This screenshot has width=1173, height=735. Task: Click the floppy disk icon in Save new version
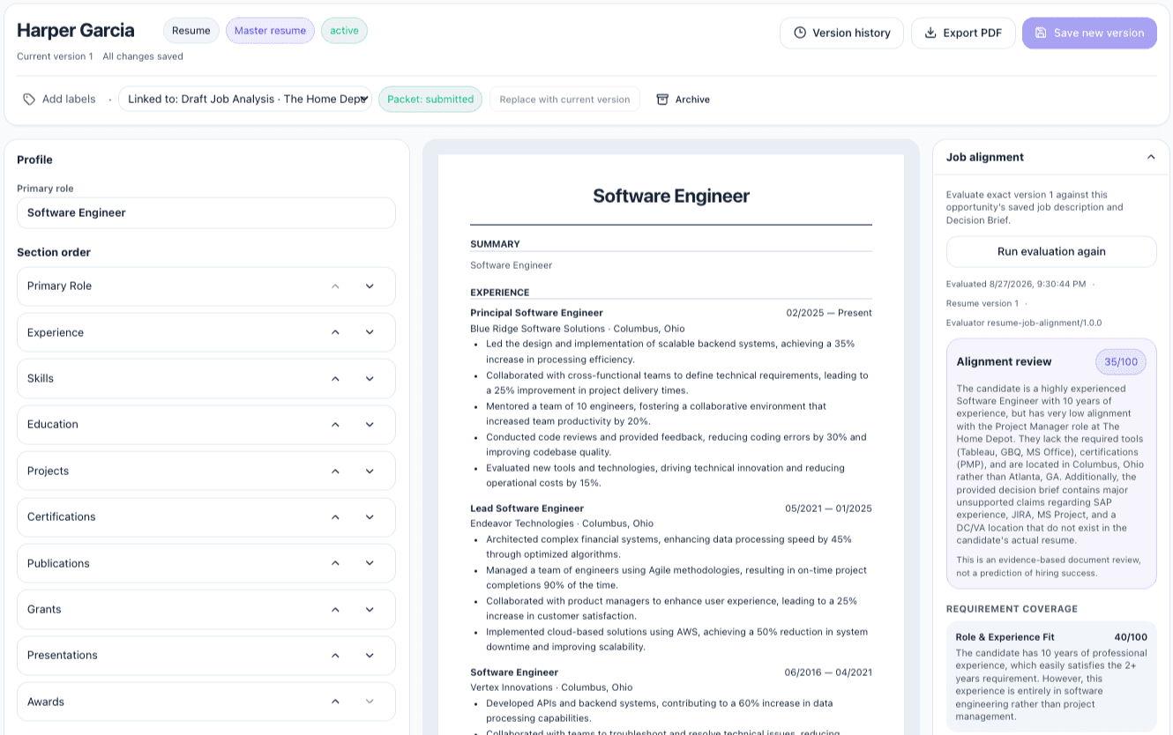click(x=1041, y=33)
